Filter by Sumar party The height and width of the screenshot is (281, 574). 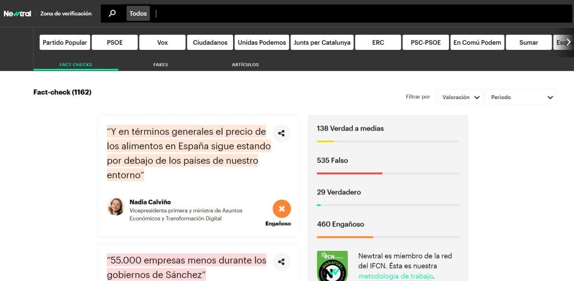(529, 43)
